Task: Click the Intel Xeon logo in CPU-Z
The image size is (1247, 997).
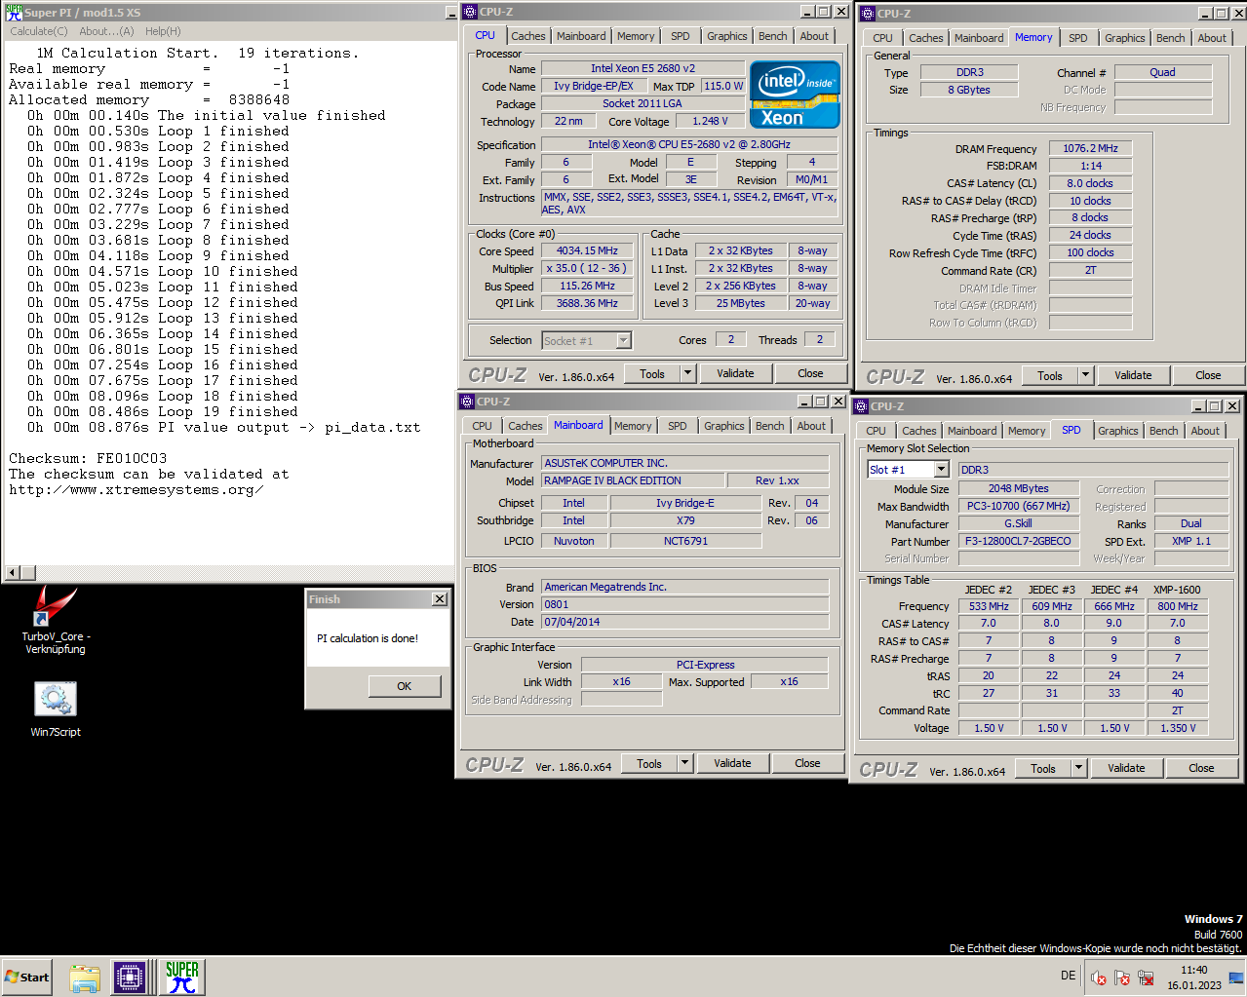Action: click(795, 95)
